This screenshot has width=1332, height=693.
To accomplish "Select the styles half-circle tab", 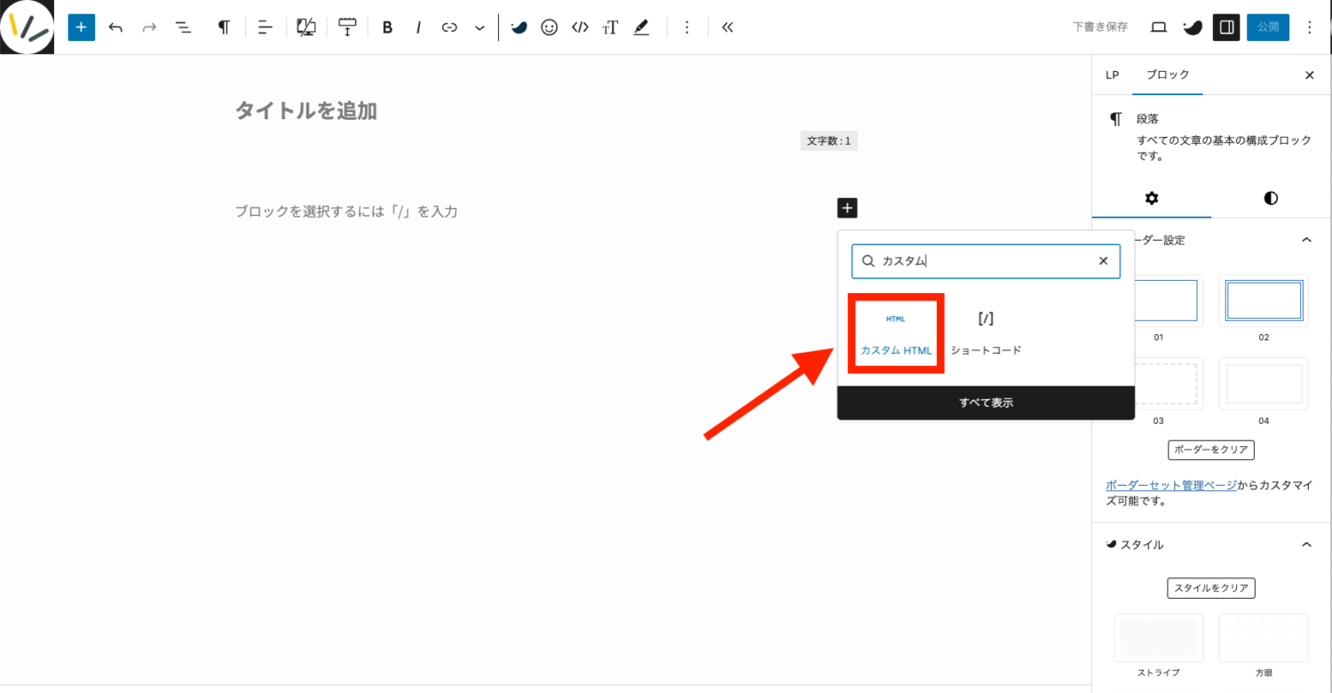I will tap(1271, 198).
